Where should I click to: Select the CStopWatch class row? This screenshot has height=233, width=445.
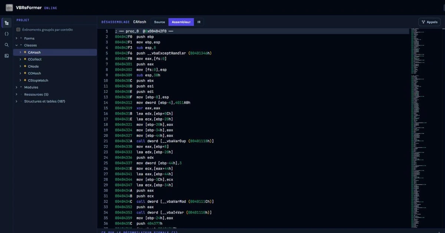55,80
